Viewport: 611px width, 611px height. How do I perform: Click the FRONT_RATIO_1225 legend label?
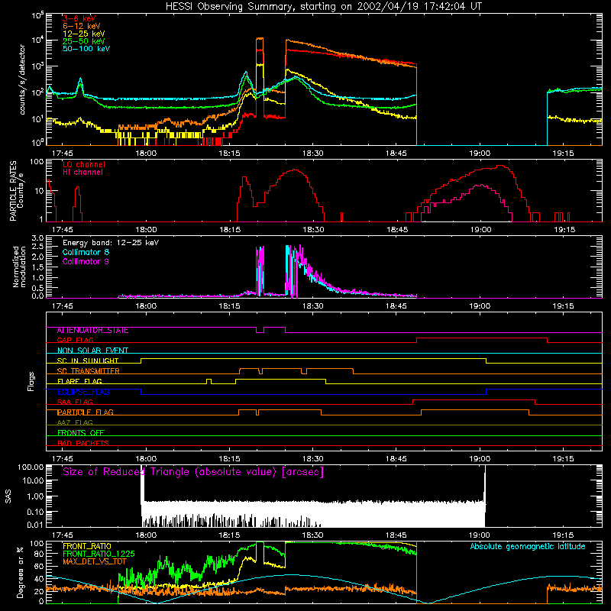tap(99, 554)
